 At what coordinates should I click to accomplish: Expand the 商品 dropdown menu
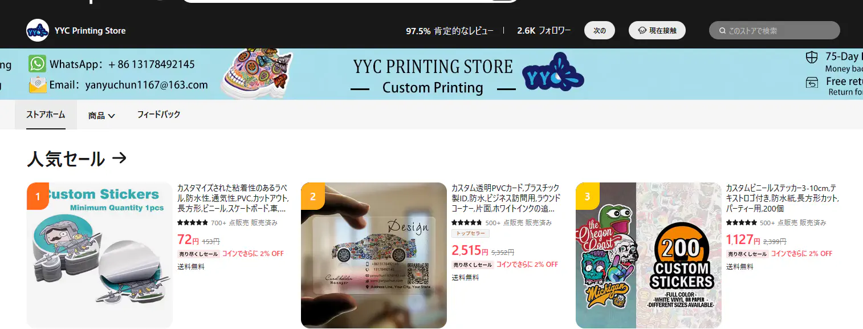[x=101, y=115]
